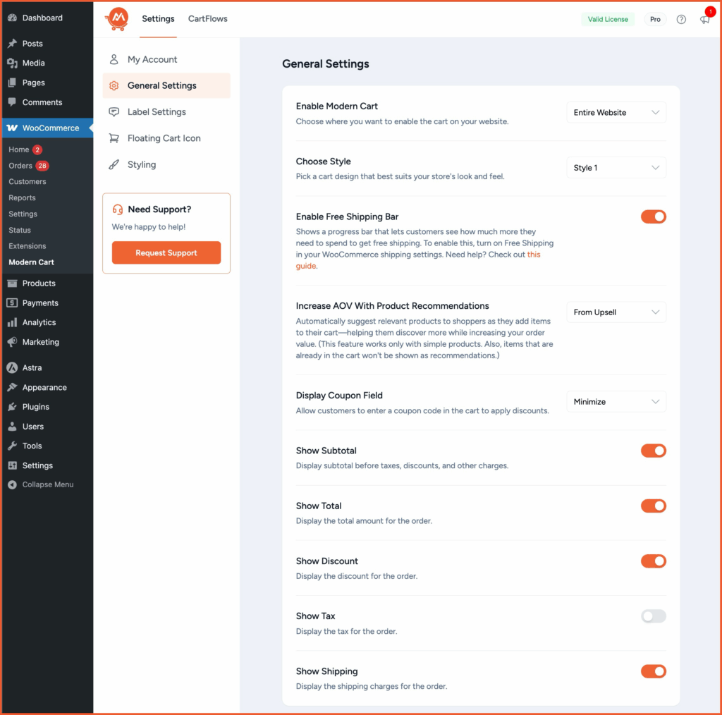The height and width of the screenshot is (715, 722).
Task: Open WooCommerce Customers submenu item
Action: tap(27, 182)
